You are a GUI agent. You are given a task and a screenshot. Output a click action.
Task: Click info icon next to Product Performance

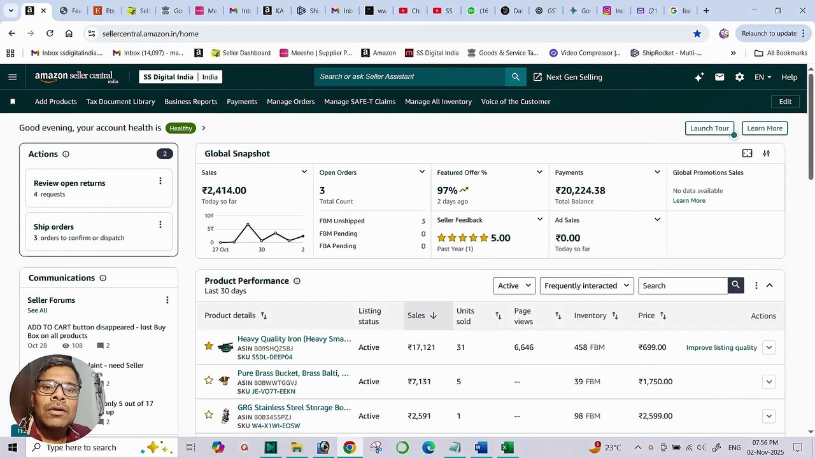[297, 281]
